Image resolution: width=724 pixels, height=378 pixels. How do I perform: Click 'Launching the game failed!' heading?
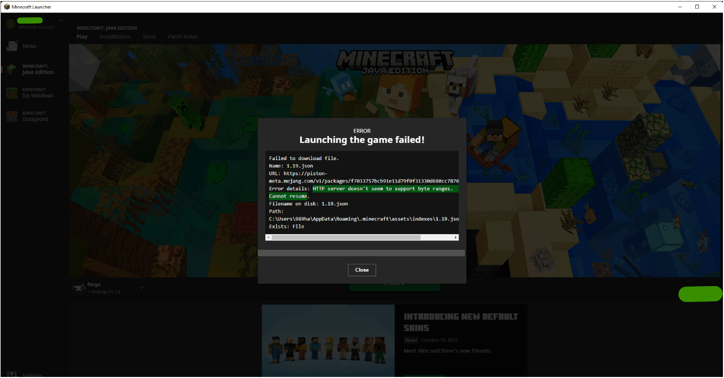point(361,140)
